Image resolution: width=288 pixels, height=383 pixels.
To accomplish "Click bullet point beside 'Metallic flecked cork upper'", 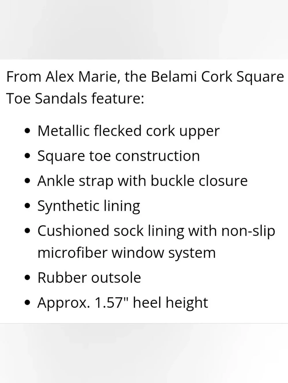I will tap(28, 132).
